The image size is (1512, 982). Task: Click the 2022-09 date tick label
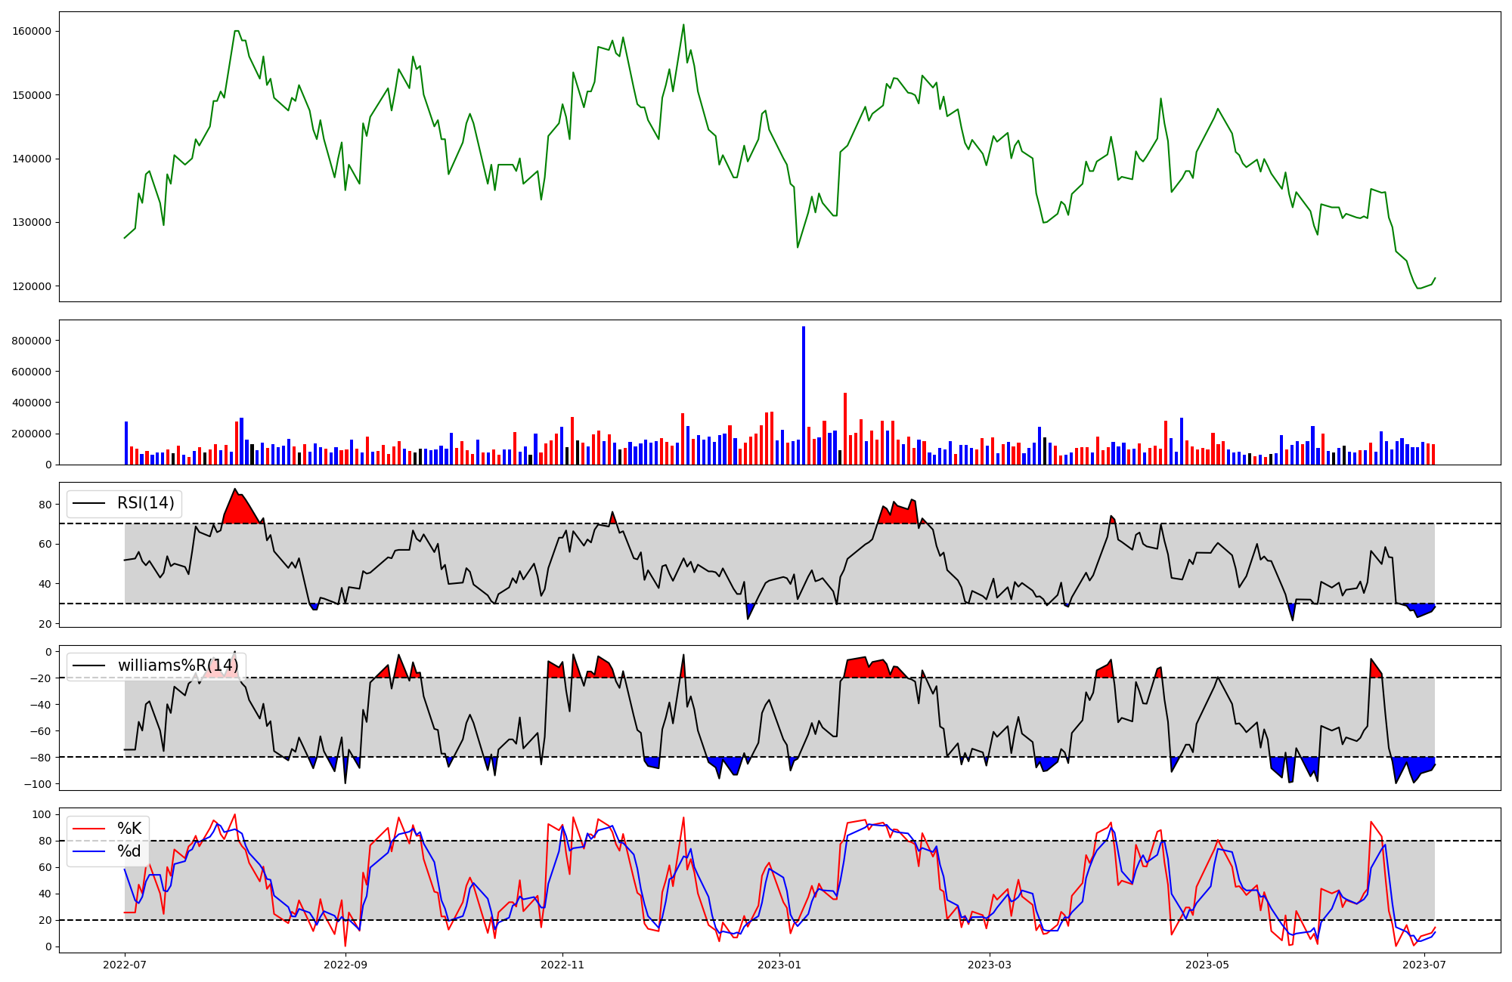pyautogui.click(x=345, y=965)
